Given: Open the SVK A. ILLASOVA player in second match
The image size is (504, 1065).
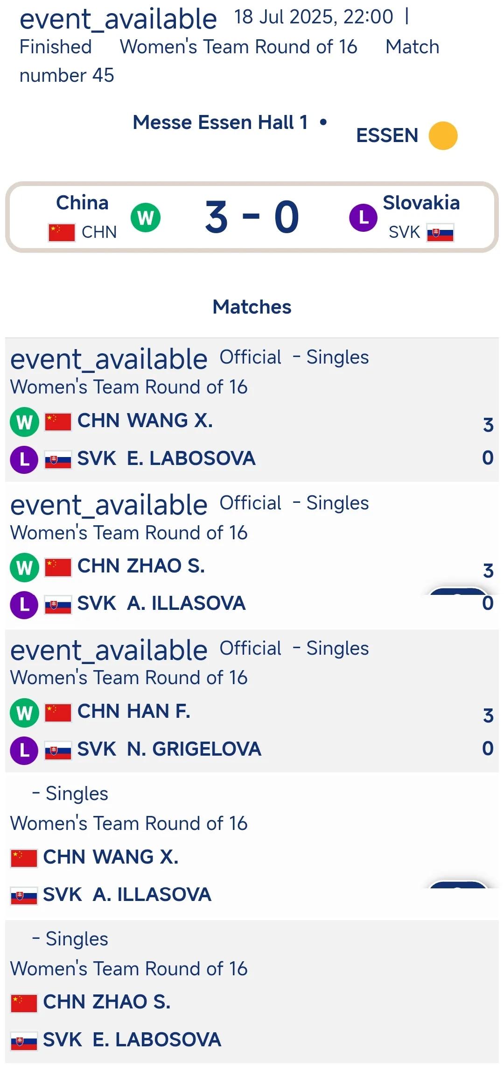Looking at the screenshot, I should point(161,603).
